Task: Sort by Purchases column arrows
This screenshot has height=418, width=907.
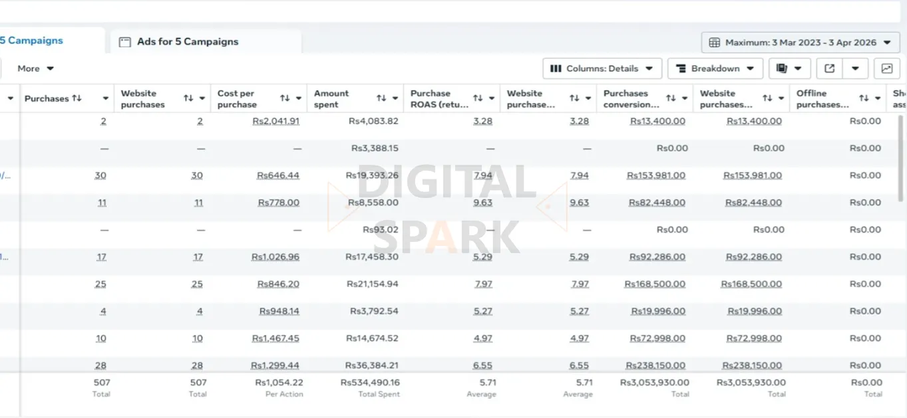Action: 77,98
